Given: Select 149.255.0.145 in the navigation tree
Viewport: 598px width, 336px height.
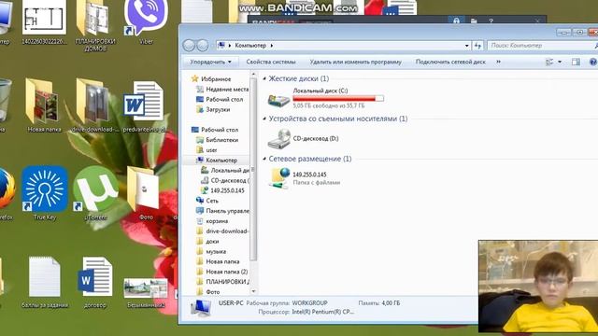Looking at the screenshot, I should (x=227, y=190).
